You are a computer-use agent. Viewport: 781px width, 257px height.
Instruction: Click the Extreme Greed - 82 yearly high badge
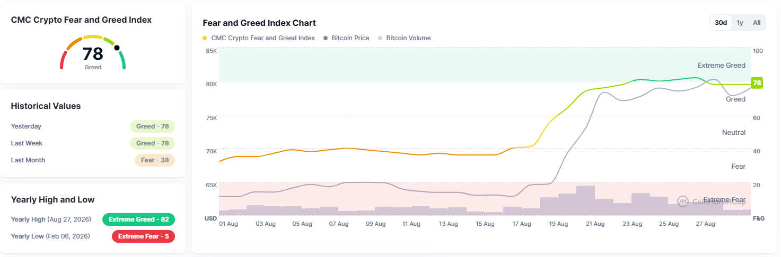click(x=138, y=219)
